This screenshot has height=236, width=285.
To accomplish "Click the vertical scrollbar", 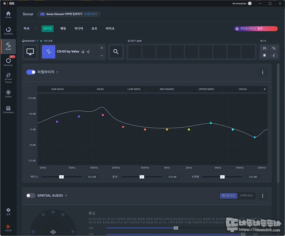I will point(278,123).
